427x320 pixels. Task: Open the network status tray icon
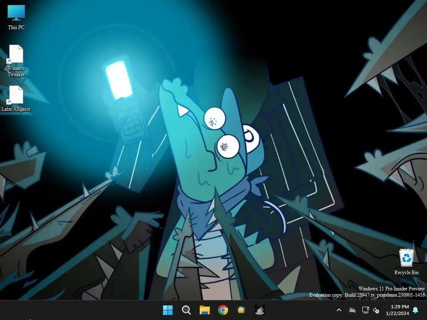coord(365,310)
